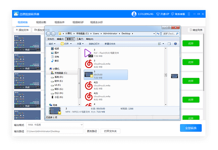Expand the view options dropdown arrow
Image resolution: width=218 pixels, height=150 pixels.
pyautogui.click(x=163, y=44)
